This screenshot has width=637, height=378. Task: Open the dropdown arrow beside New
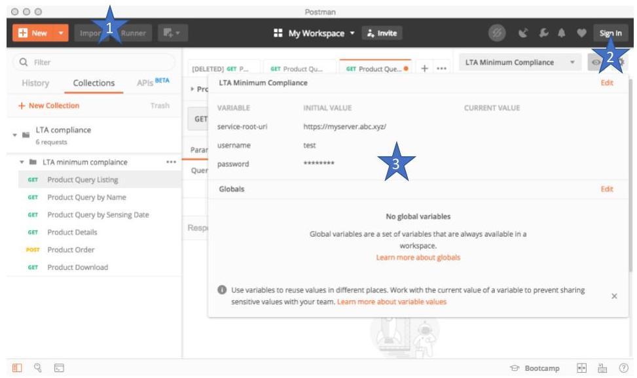click(x=61, y=33)
